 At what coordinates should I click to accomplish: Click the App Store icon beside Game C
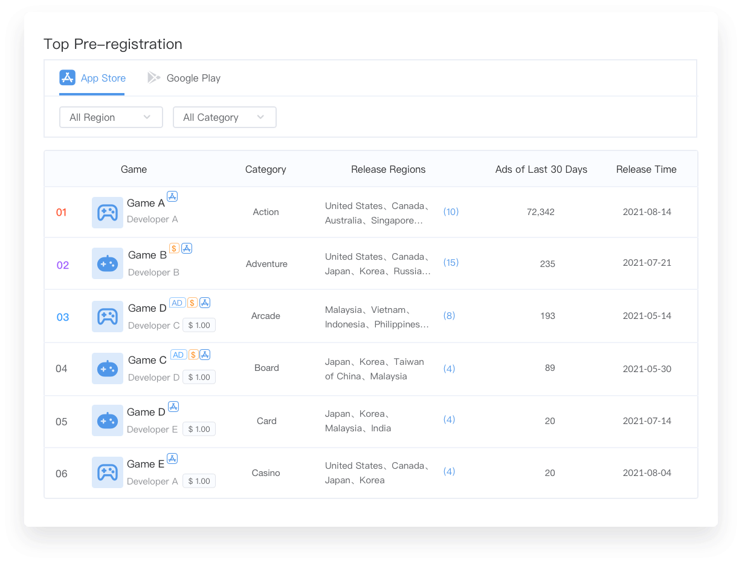(x=204, y=355)
